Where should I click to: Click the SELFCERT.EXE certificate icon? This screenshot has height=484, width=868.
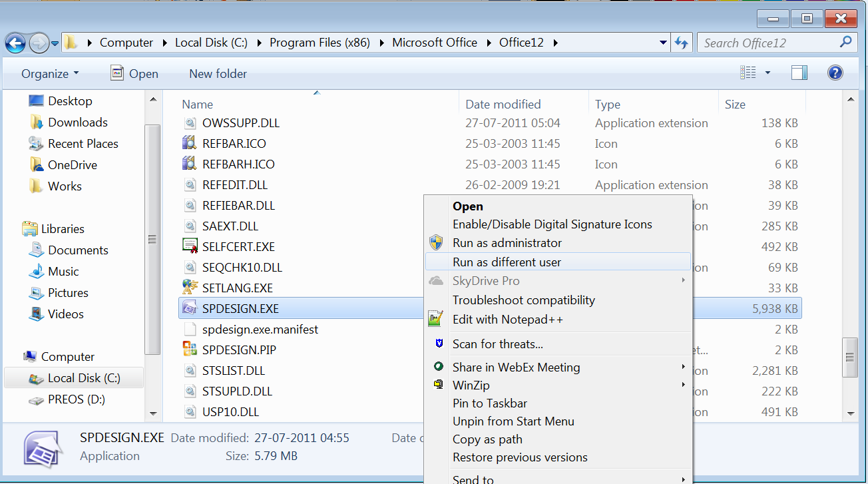190,246
